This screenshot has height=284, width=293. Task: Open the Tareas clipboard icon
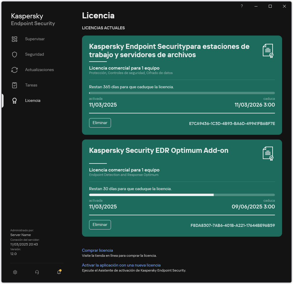pos(15,85)
